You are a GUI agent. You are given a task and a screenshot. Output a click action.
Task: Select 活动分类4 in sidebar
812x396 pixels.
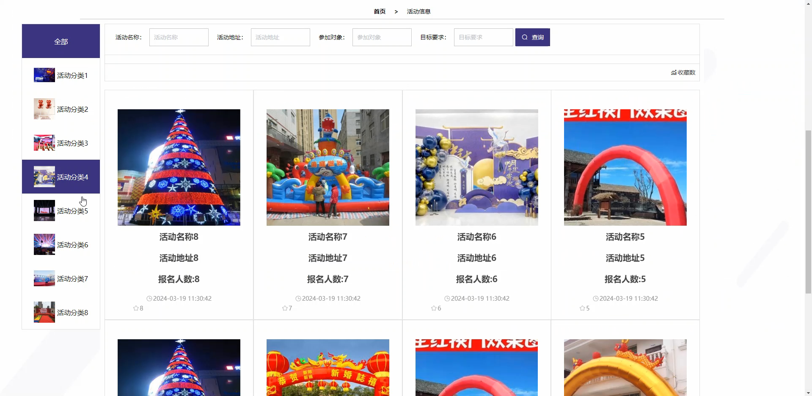click(x=61, y=177)
